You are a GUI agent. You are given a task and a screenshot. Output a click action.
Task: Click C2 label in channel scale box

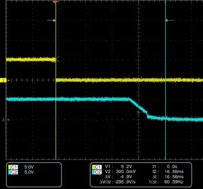(x=14, y=172)
